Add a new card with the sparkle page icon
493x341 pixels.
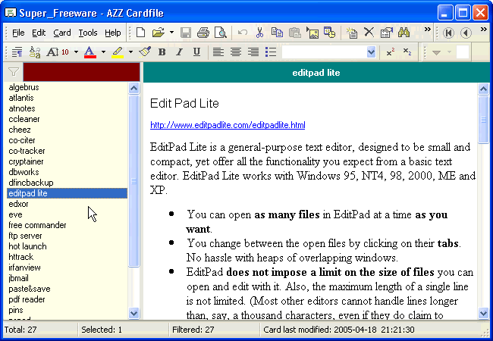(351, 33)
